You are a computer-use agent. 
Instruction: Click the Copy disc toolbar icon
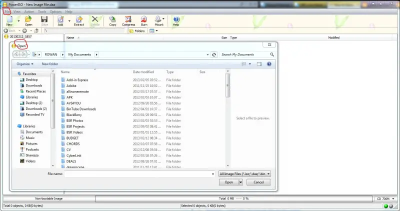(x=112, y=21)
